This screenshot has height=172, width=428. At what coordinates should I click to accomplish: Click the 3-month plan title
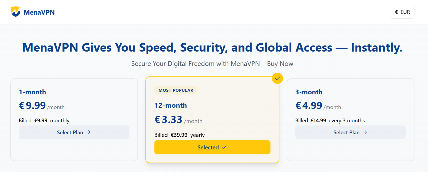[309, 92]
